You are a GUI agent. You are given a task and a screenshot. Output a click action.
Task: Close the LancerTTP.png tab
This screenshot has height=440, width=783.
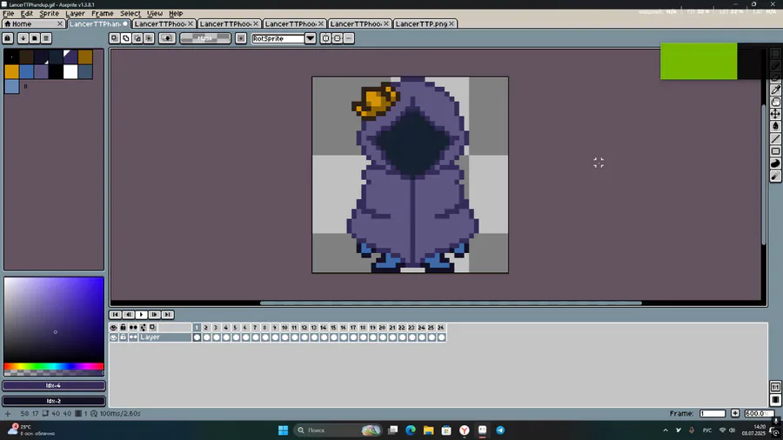[452, 23]
